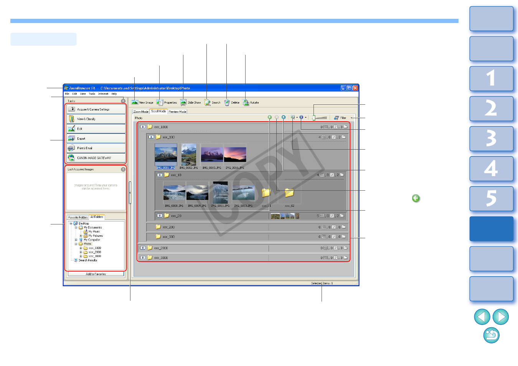The image size is (518, 366).
Task: Open Acquire & Camera Settings task
Action: [x=96, y=109]
